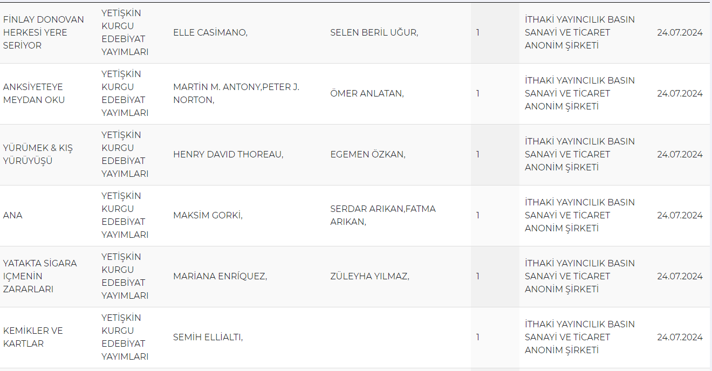Click author SEMİH ELLİALTI
The width and height of the screenshot is (712, 371).
pyautogui.click(x=208, y=337)
